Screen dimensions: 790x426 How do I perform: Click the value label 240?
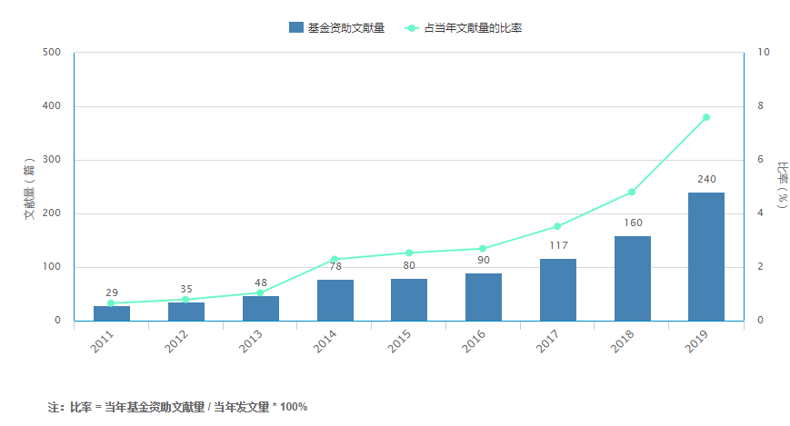(706, 179)
